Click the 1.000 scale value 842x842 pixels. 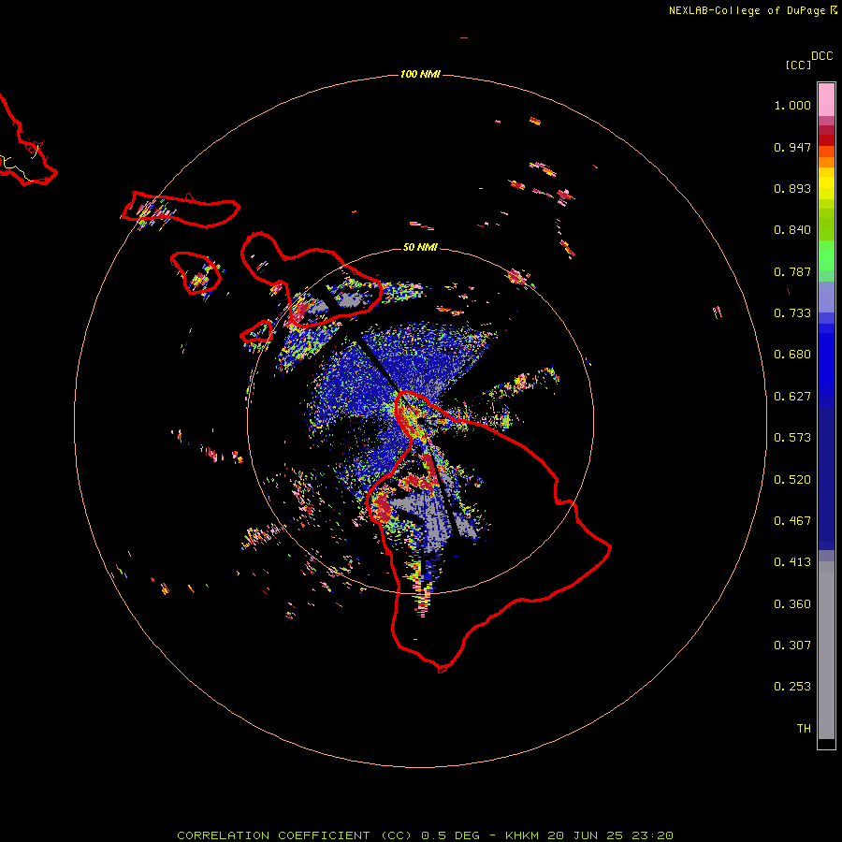(792, 105)
